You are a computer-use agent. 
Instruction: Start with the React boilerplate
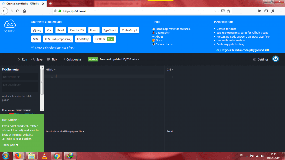point(60,30)
